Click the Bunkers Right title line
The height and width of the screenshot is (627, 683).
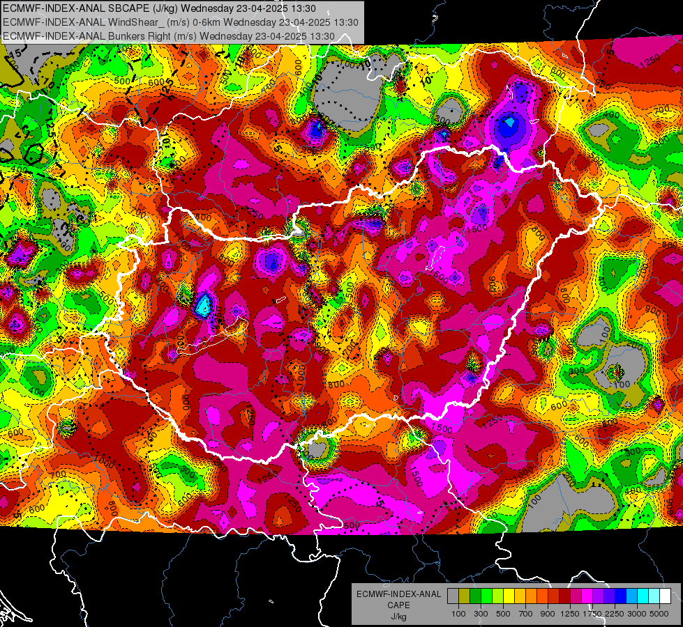coord(169,36)
